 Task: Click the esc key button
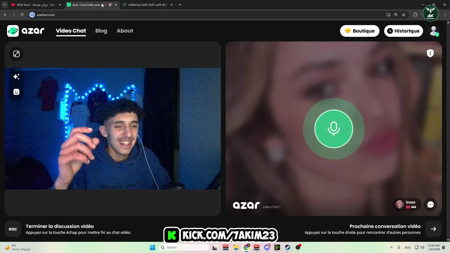click(x=13, y=229)
